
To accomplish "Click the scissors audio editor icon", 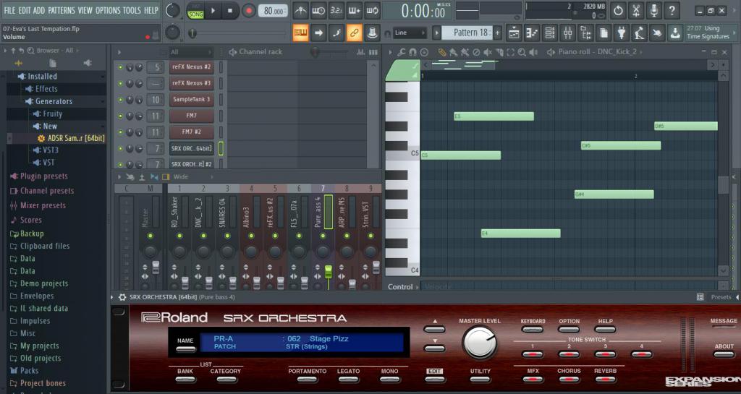I will (636, 10).
